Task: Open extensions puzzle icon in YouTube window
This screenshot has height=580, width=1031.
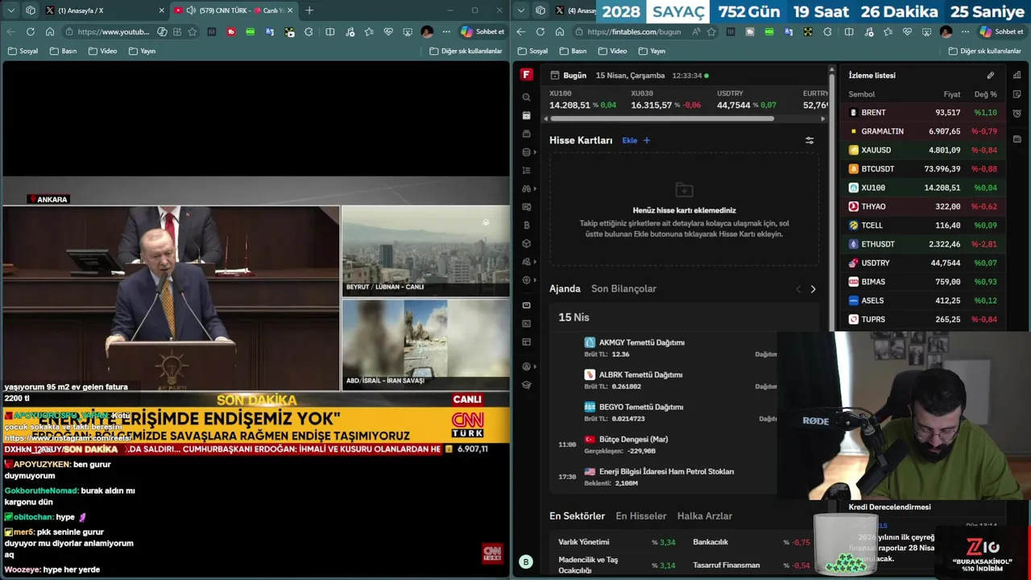Action: [308, 32]
